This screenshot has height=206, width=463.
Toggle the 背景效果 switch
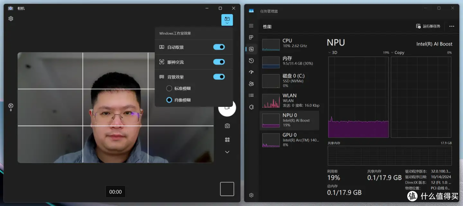[219, 77]
